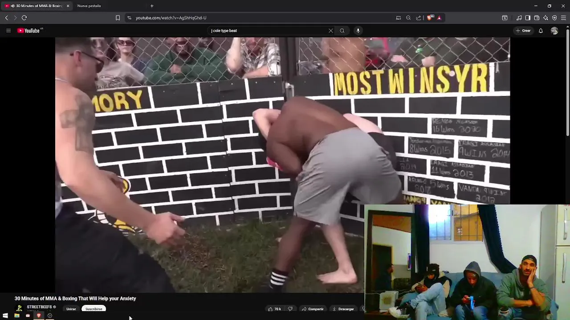Close the '30 Minutes of MMA' tab

click(x=68, y=6)
